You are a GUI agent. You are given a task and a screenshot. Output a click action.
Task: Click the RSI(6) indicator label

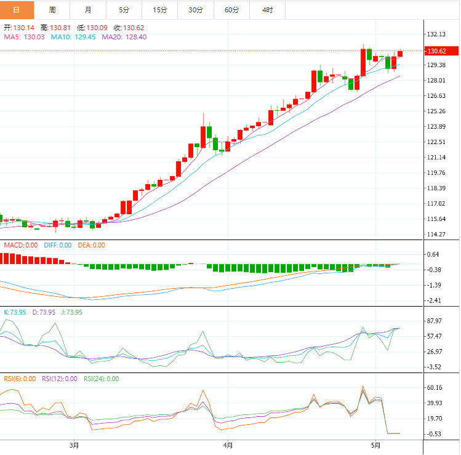coord(20,379)
